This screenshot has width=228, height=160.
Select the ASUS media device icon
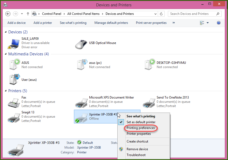click(14, 64)
